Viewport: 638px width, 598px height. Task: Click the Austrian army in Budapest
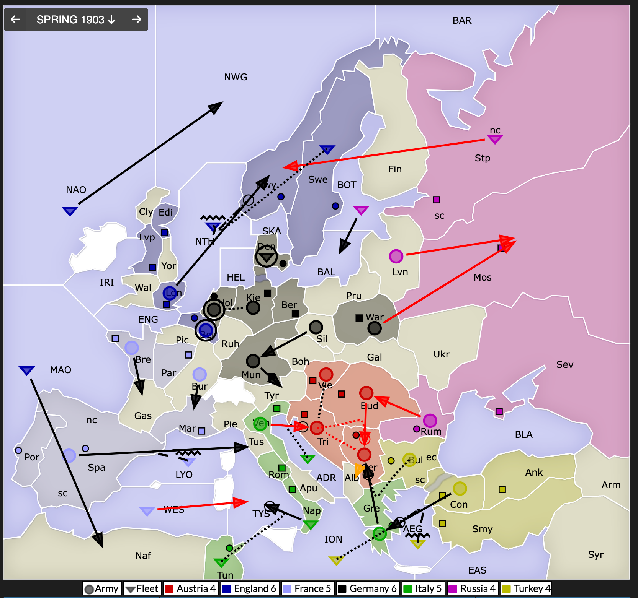(366, 393)
